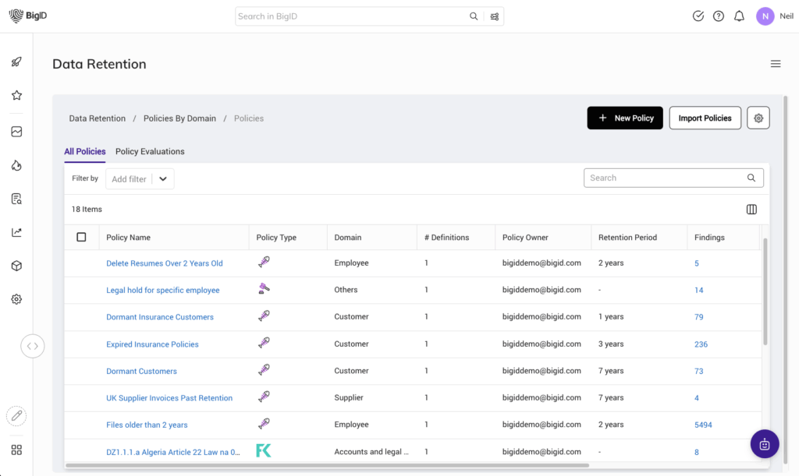Switch to the Policy Evaluations tab

(150, 151)
